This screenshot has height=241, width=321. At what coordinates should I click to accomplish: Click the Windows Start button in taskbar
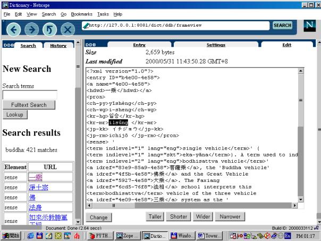12,236
